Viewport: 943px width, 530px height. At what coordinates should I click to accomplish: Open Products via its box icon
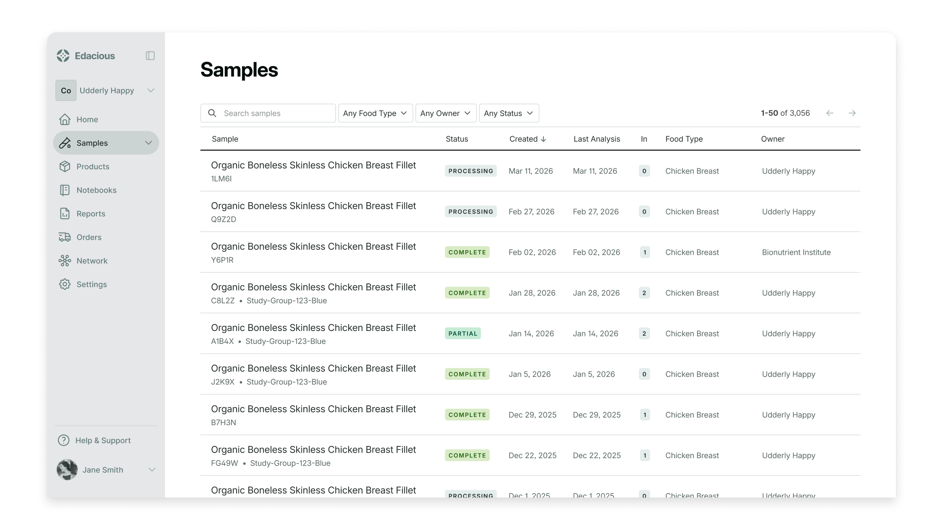click(65, 166)
